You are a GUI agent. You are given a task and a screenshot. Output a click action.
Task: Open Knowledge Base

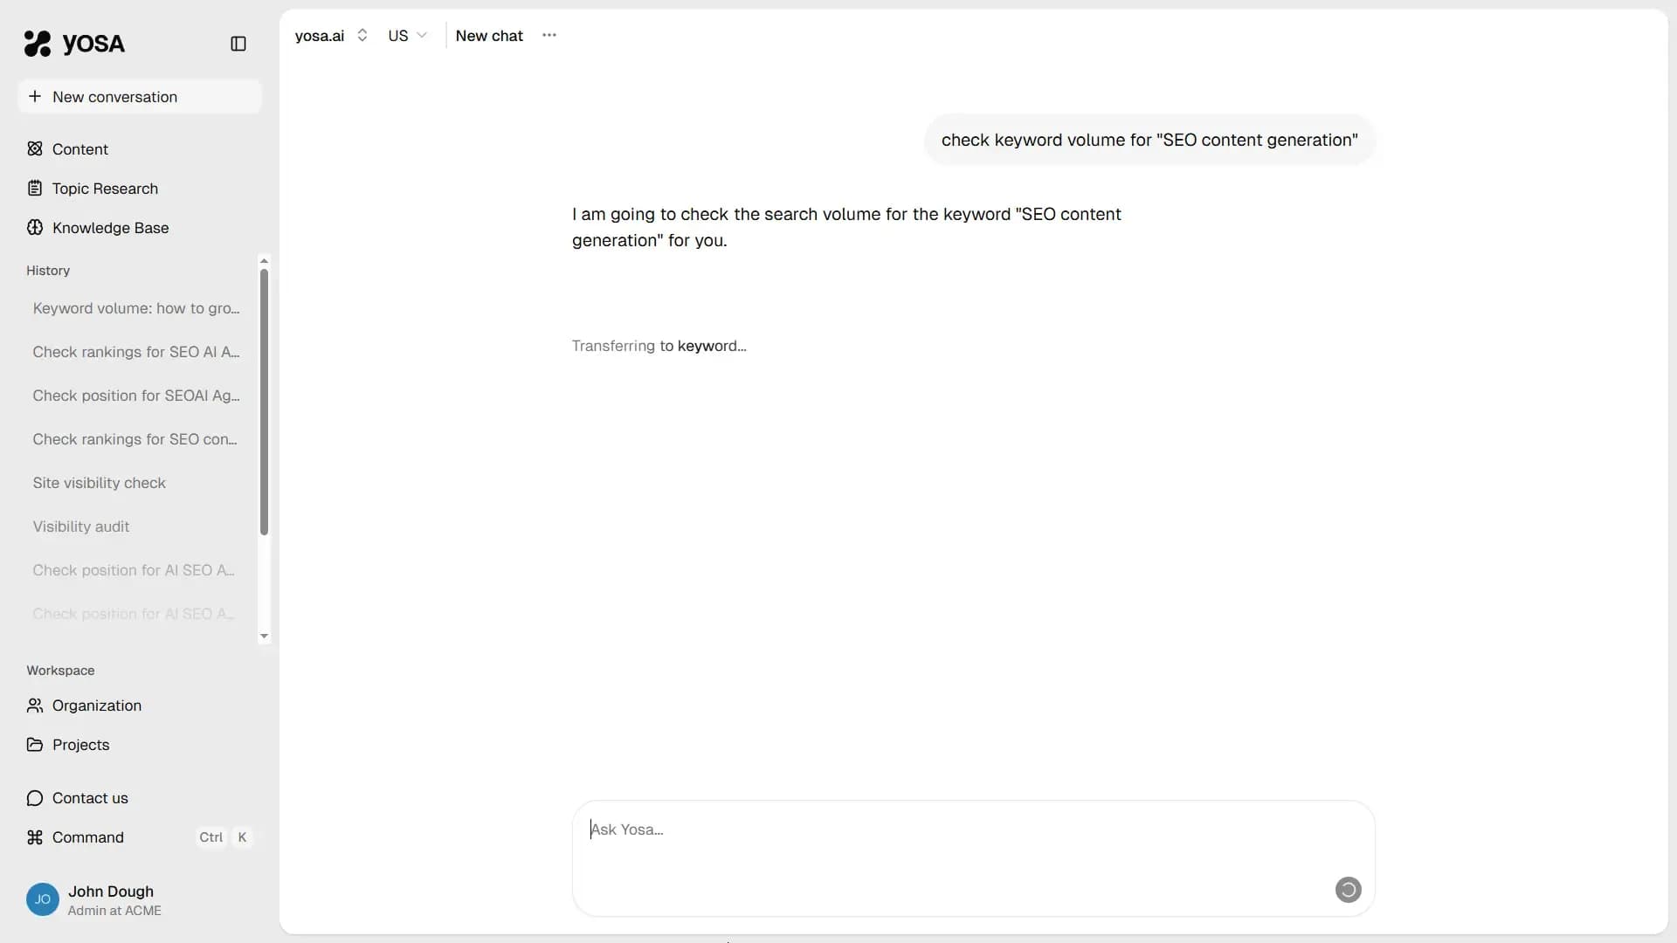tap(140, 227)
